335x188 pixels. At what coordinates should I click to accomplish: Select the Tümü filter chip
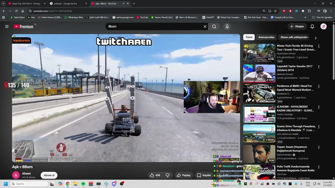(x=249, y=37)
